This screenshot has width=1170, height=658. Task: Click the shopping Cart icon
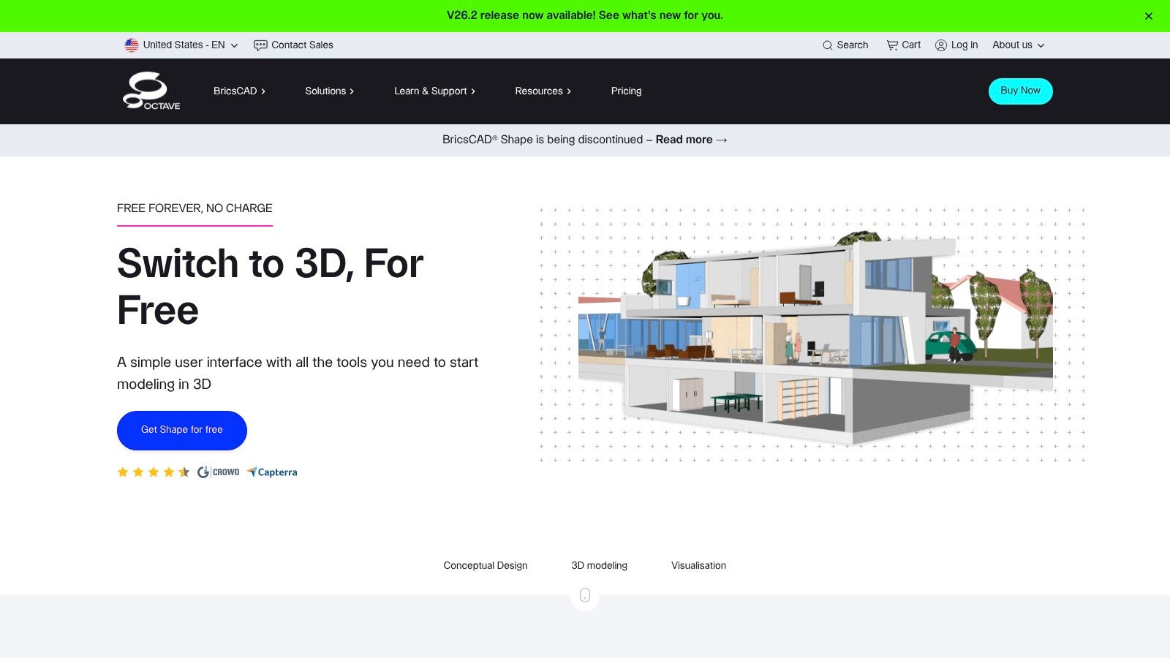892,45
